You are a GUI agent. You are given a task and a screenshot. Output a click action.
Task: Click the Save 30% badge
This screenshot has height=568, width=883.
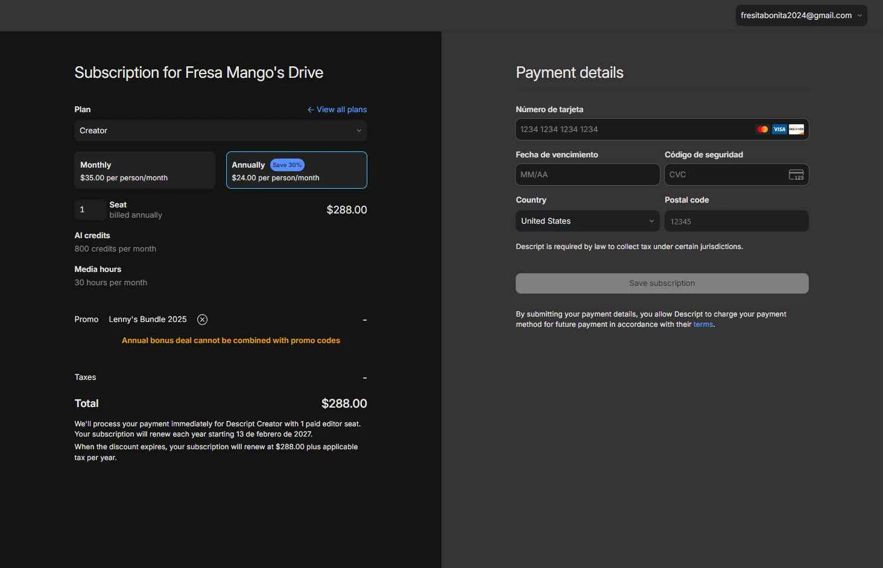pos(287,165)
